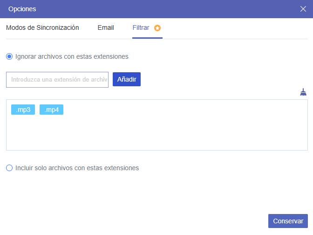
Task: Close the Opciones dialog with the X
Action: point(303,9)
